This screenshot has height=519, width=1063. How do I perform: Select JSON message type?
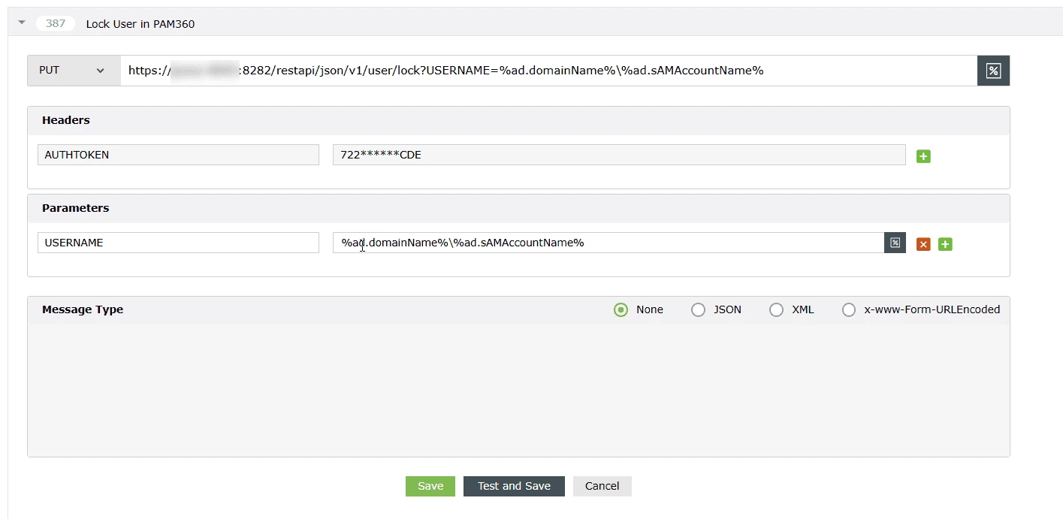(698, 309)
